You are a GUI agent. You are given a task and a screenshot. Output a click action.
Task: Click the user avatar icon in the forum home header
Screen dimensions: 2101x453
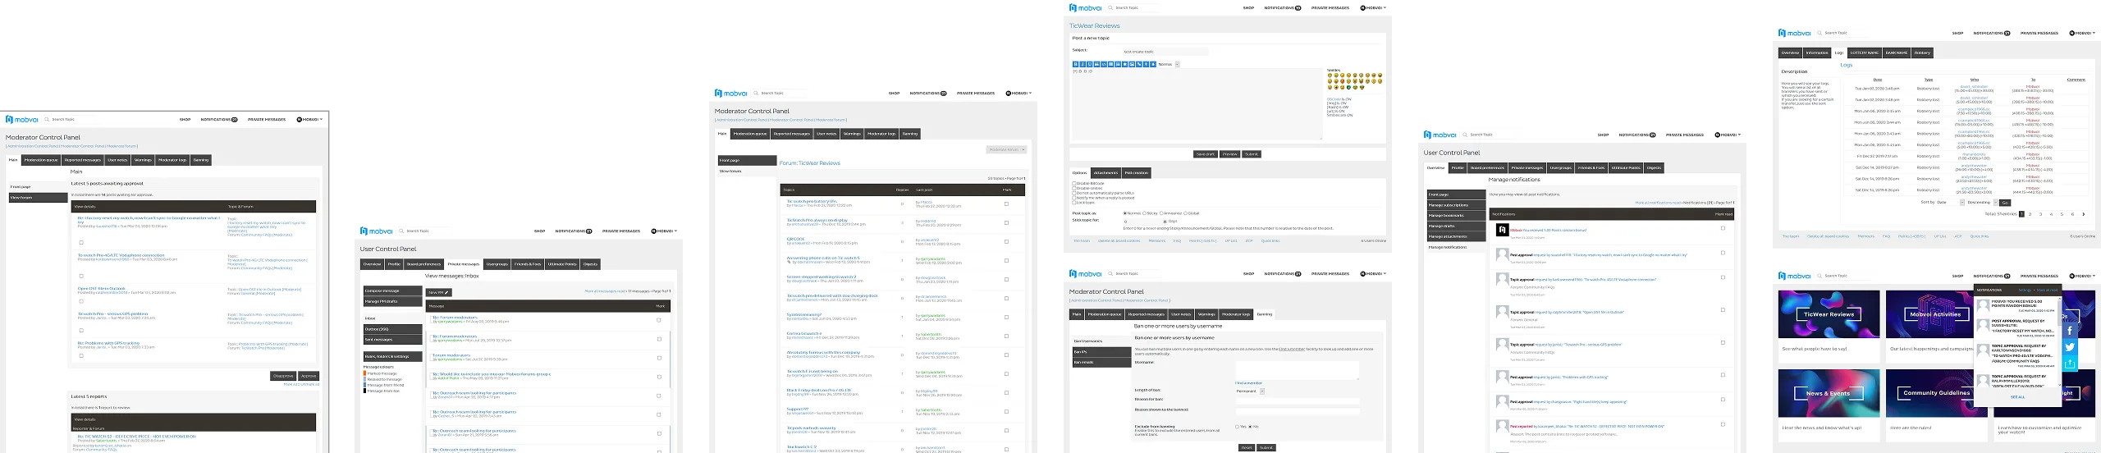(x=2071, y=276)
